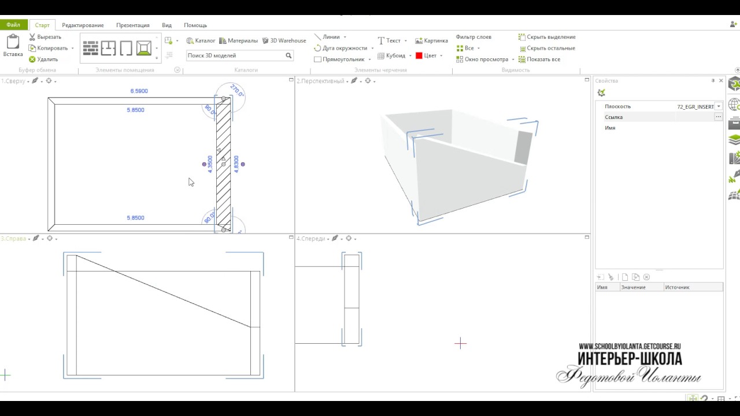Open the Цвет dropdown arrow
740x416 pixels.
tap(441, 56)
